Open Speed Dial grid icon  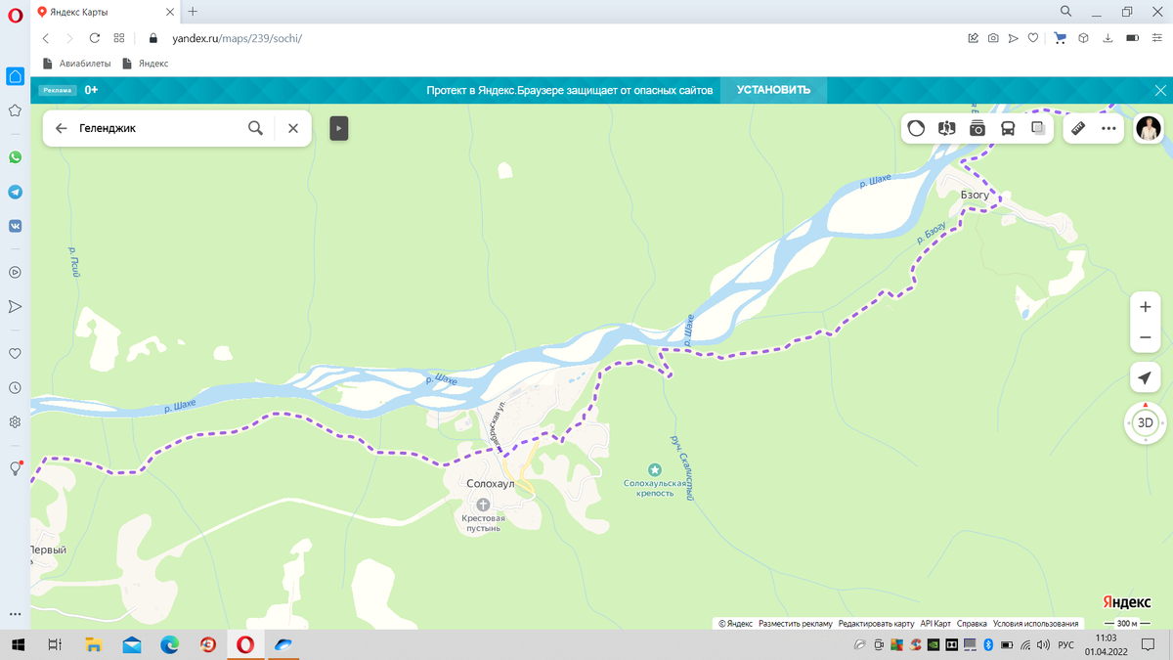click(119, 38)
